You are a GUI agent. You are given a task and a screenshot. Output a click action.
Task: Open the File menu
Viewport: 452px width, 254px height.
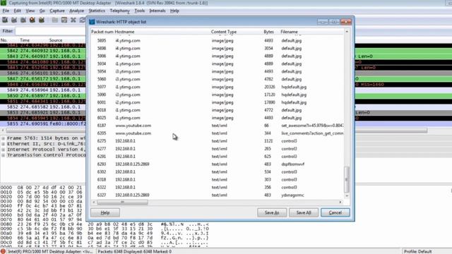[x=6, y=11]
